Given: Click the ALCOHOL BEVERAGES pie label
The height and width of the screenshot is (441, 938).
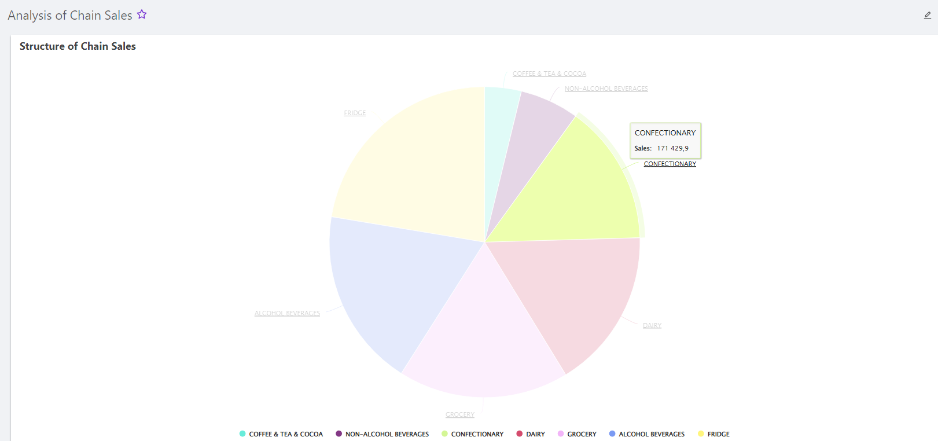Looking at the screenshot, I should click(x=287, y=314).
